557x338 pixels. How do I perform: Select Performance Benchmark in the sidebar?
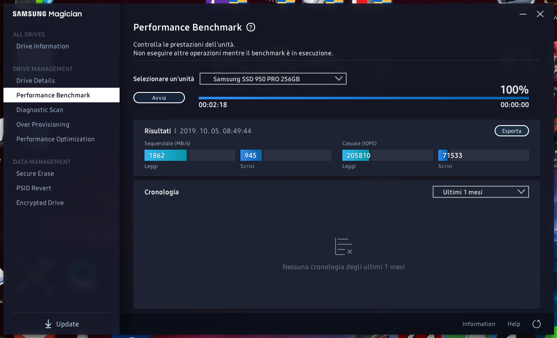62,95
